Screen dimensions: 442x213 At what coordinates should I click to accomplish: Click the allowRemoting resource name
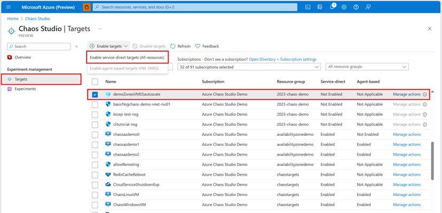126,165
